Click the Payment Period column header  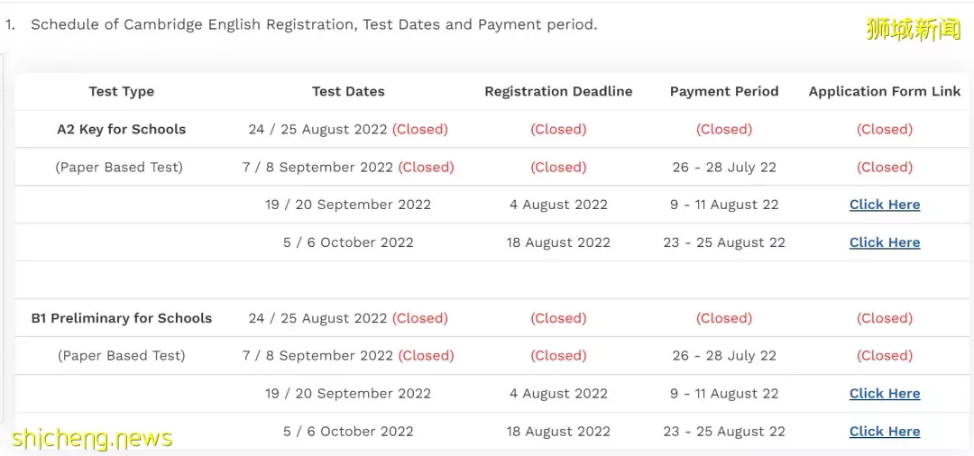point(723,91)
